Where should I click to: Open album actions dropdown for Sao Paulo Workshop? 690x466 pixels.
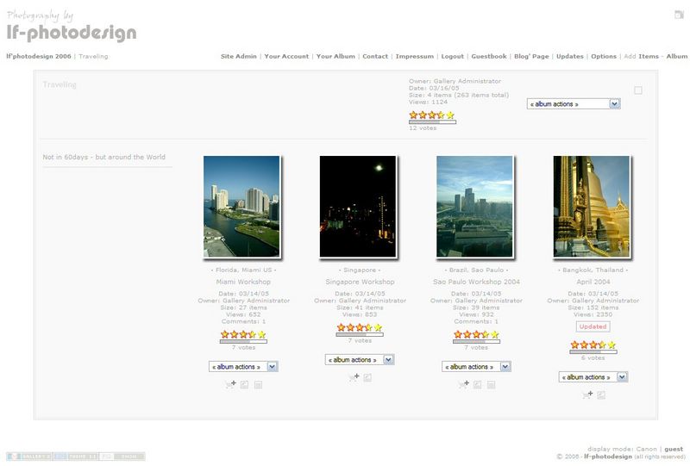[x=476, y=367]
